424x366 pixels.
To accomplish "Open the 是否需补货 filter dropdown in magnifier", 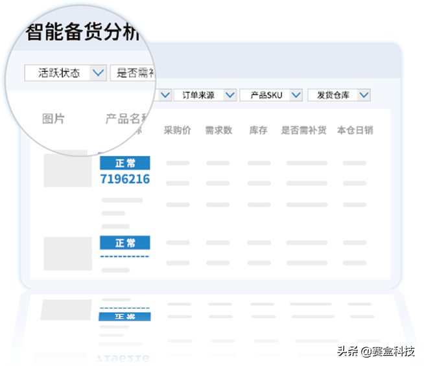I will 133,73.
